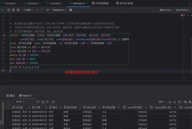Open the 411 行 page size dropdown
Image resolution: width=192 pixels, height=129 pixels.
point(20,102)
